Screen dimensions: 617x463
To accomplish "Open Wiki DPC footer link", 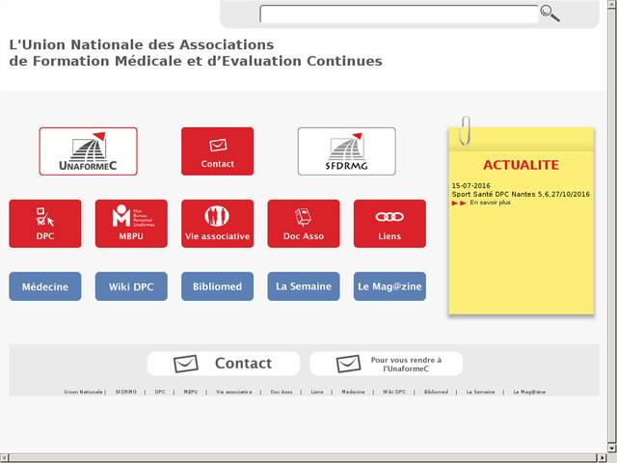I will [394, 392].
